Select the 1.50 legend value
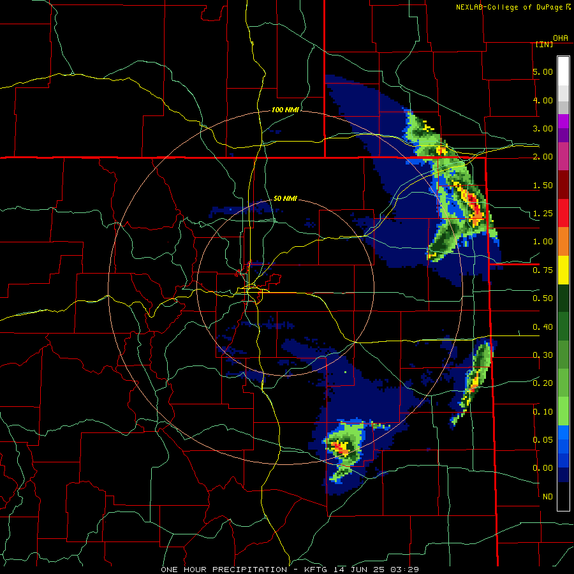The image size is (574, 574). tap(543, 185)
